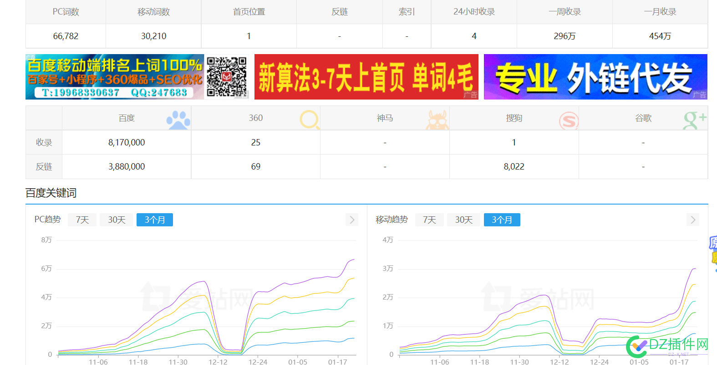Image resolution: width=717 pixels, height=365 pixels.
Task: Click the 百度关键词 section heading
Action: pyautogui.click(x=51, y=193)
